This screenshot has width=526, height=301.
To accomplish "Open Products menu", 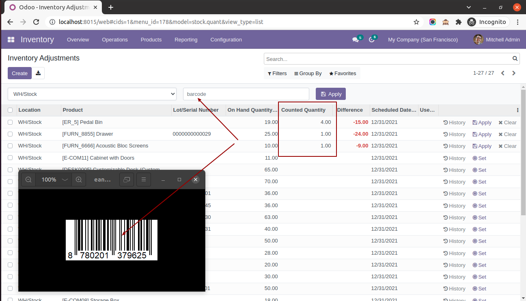I will click(151, 39).
